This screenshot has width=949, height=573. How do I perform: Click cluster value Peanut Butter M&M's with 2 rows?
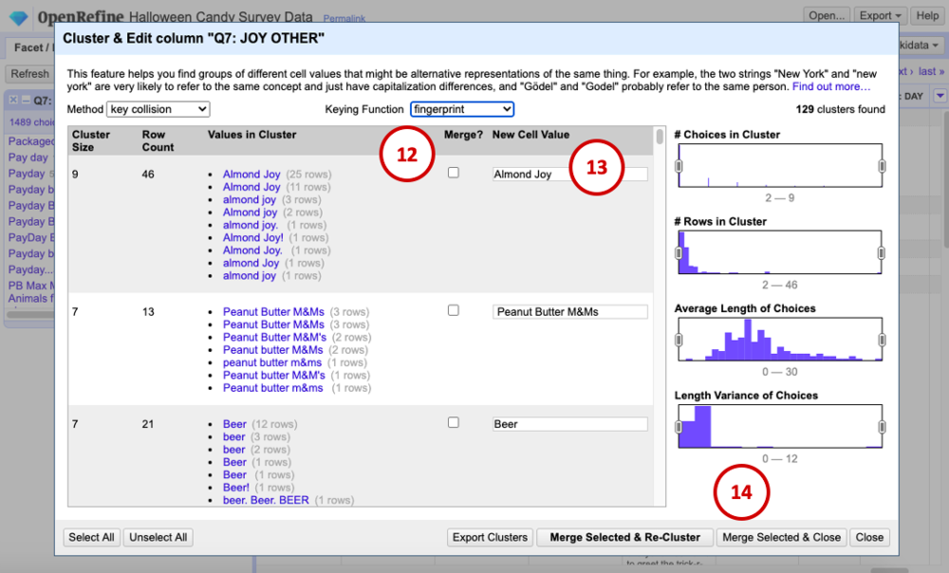tap(274, 337)
